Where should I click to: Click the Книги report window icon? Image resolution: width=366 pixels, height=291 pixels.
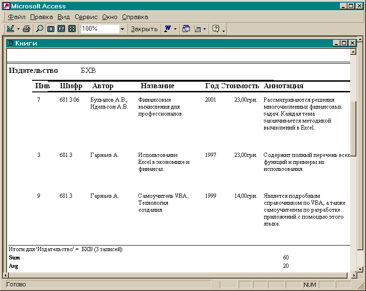click(x=11, y=43)
